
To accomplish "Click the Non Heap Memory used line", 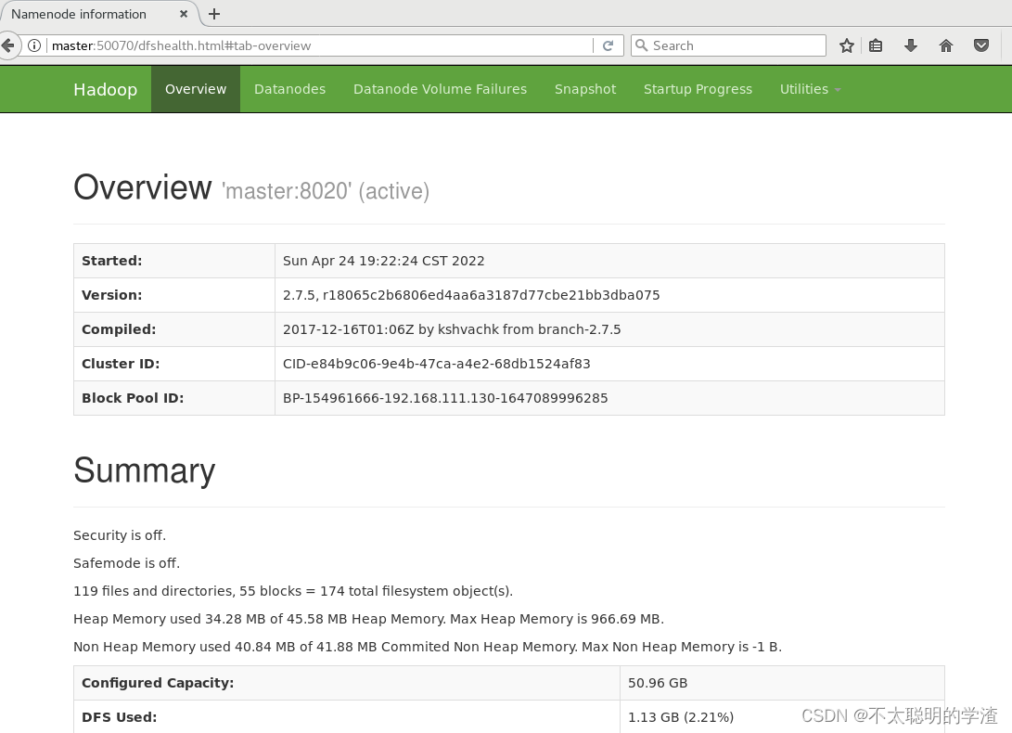I will click(428, 647).
